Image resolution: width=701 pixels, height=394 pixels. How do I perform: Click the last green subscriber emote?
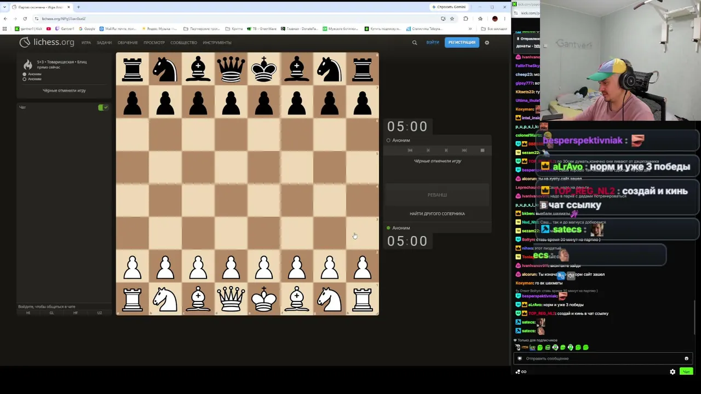coord(585,347)
